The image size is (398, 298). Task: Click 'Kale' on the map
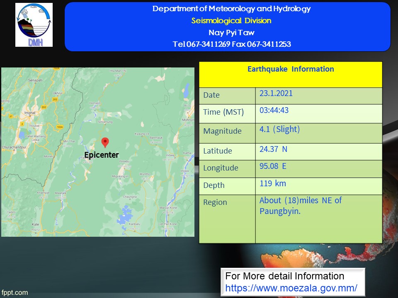pyautogui.click(x=36, y=224)
